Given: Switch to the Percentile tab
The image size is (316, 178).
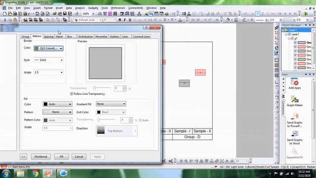Looking at the screenshot, I should coord(101,37).
